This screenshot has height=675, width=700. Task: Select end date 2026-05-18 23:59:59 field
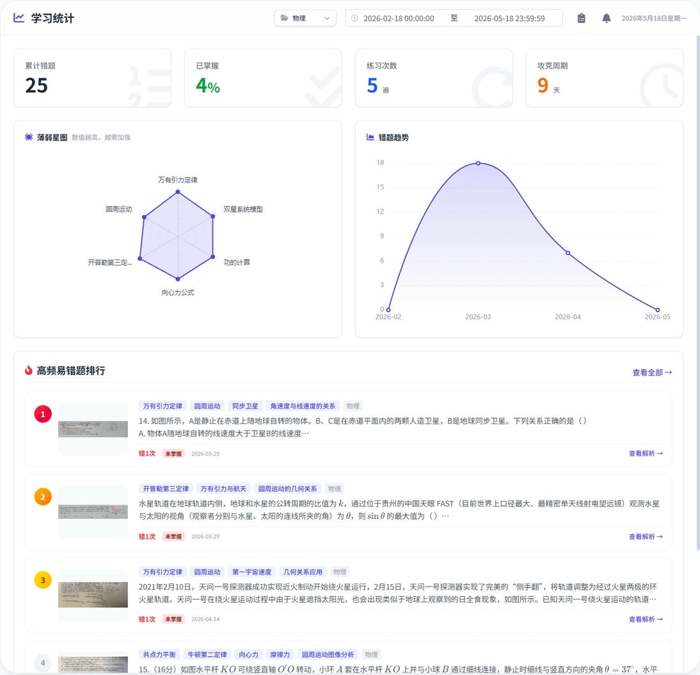coord(509,19)
